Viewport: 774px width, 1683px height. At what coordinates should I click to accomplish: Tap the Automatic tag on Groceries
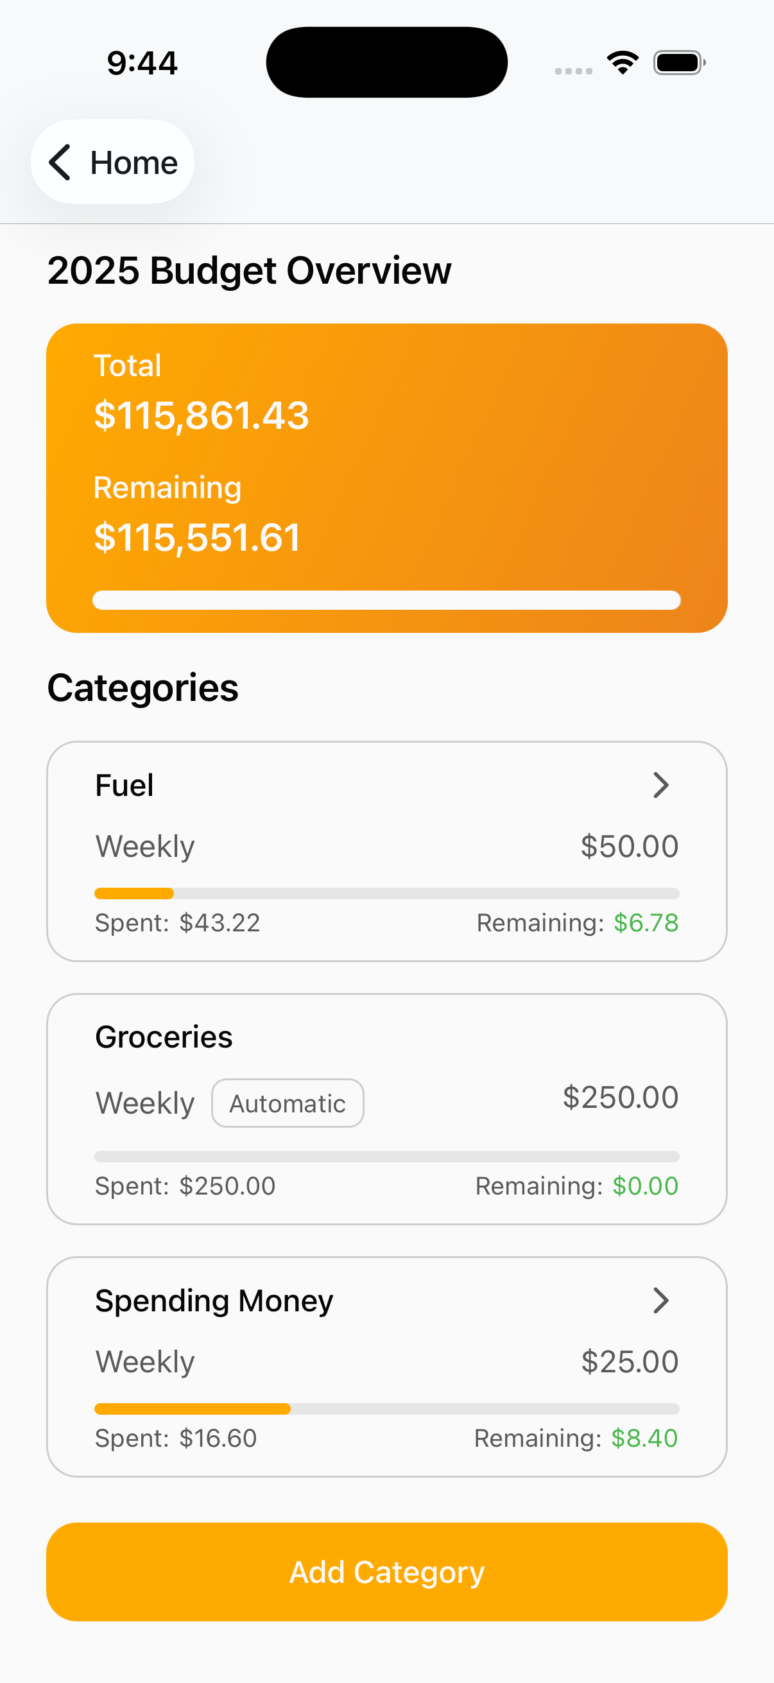click(x=288, y=1103)
